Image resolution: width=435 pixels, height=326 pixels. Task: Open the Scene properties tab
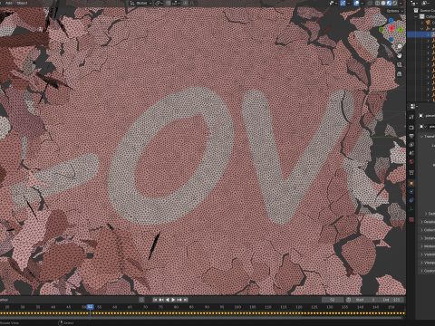coord(411,153)
